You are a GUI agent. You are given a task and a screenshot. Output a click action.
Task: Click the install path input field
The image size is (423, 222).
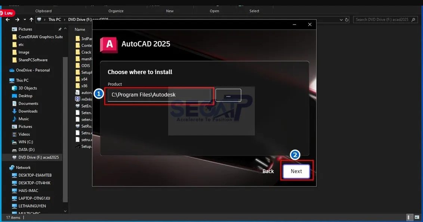159,95
